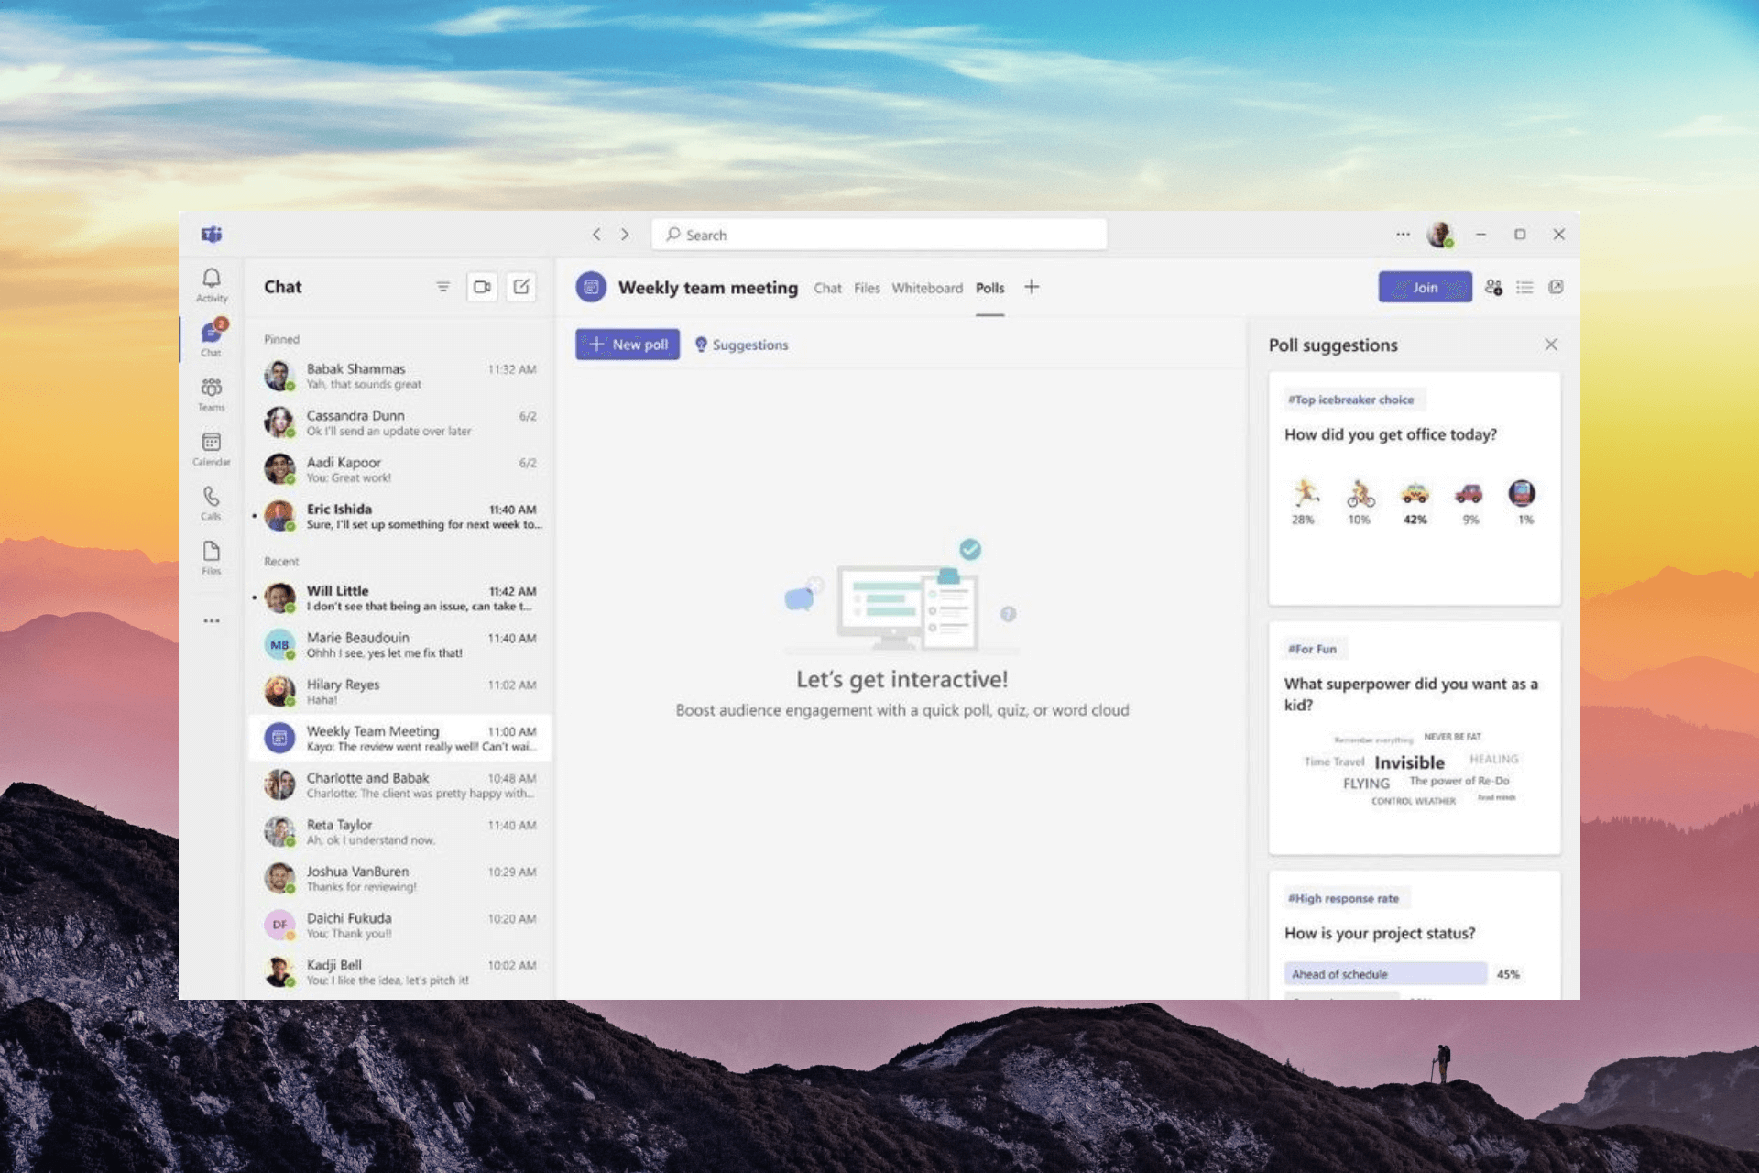Image resolution: width=1759 pixels, height=1173 pixels.
Task: Switch to the Whiteboard tab
Action: [x=927, y=288]
